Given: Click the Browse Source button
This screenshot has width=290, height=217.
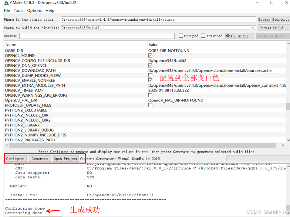Looking at the screenshot, I should 273,19.
